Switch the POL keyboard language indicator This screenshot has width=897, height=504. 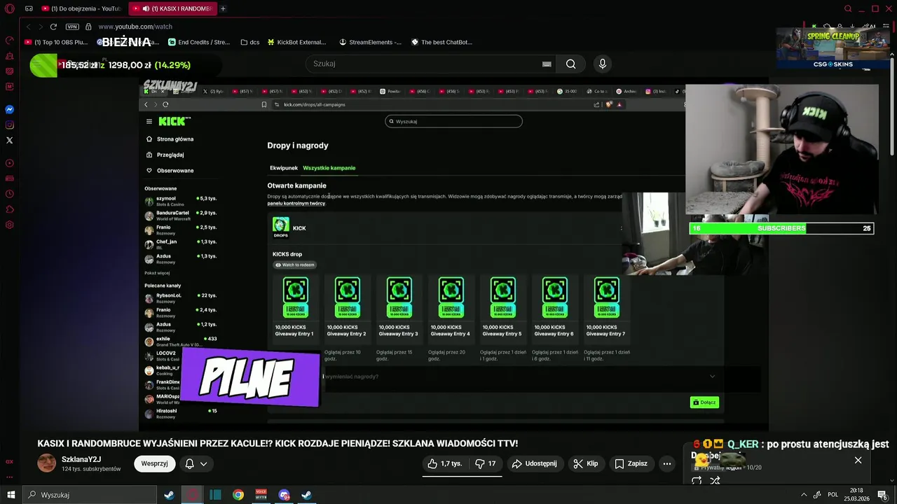833,495
